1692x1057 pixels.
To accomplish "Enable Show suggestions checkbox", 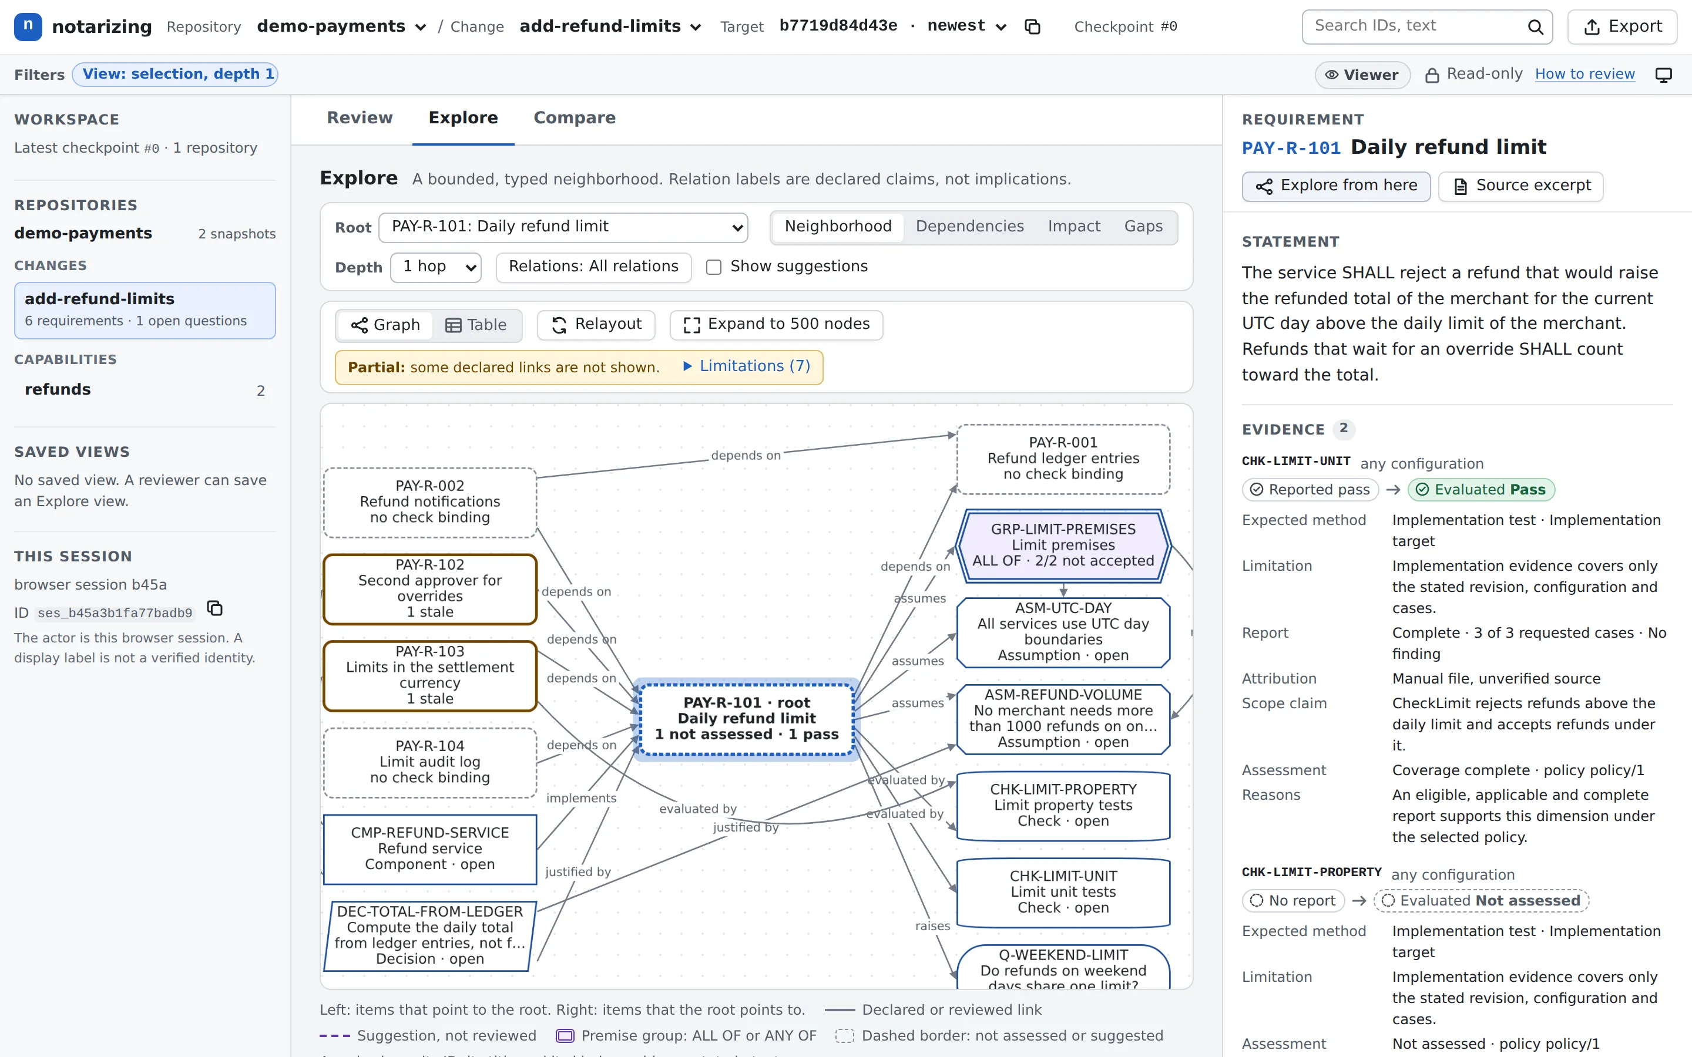I will [x=713, y=267].
